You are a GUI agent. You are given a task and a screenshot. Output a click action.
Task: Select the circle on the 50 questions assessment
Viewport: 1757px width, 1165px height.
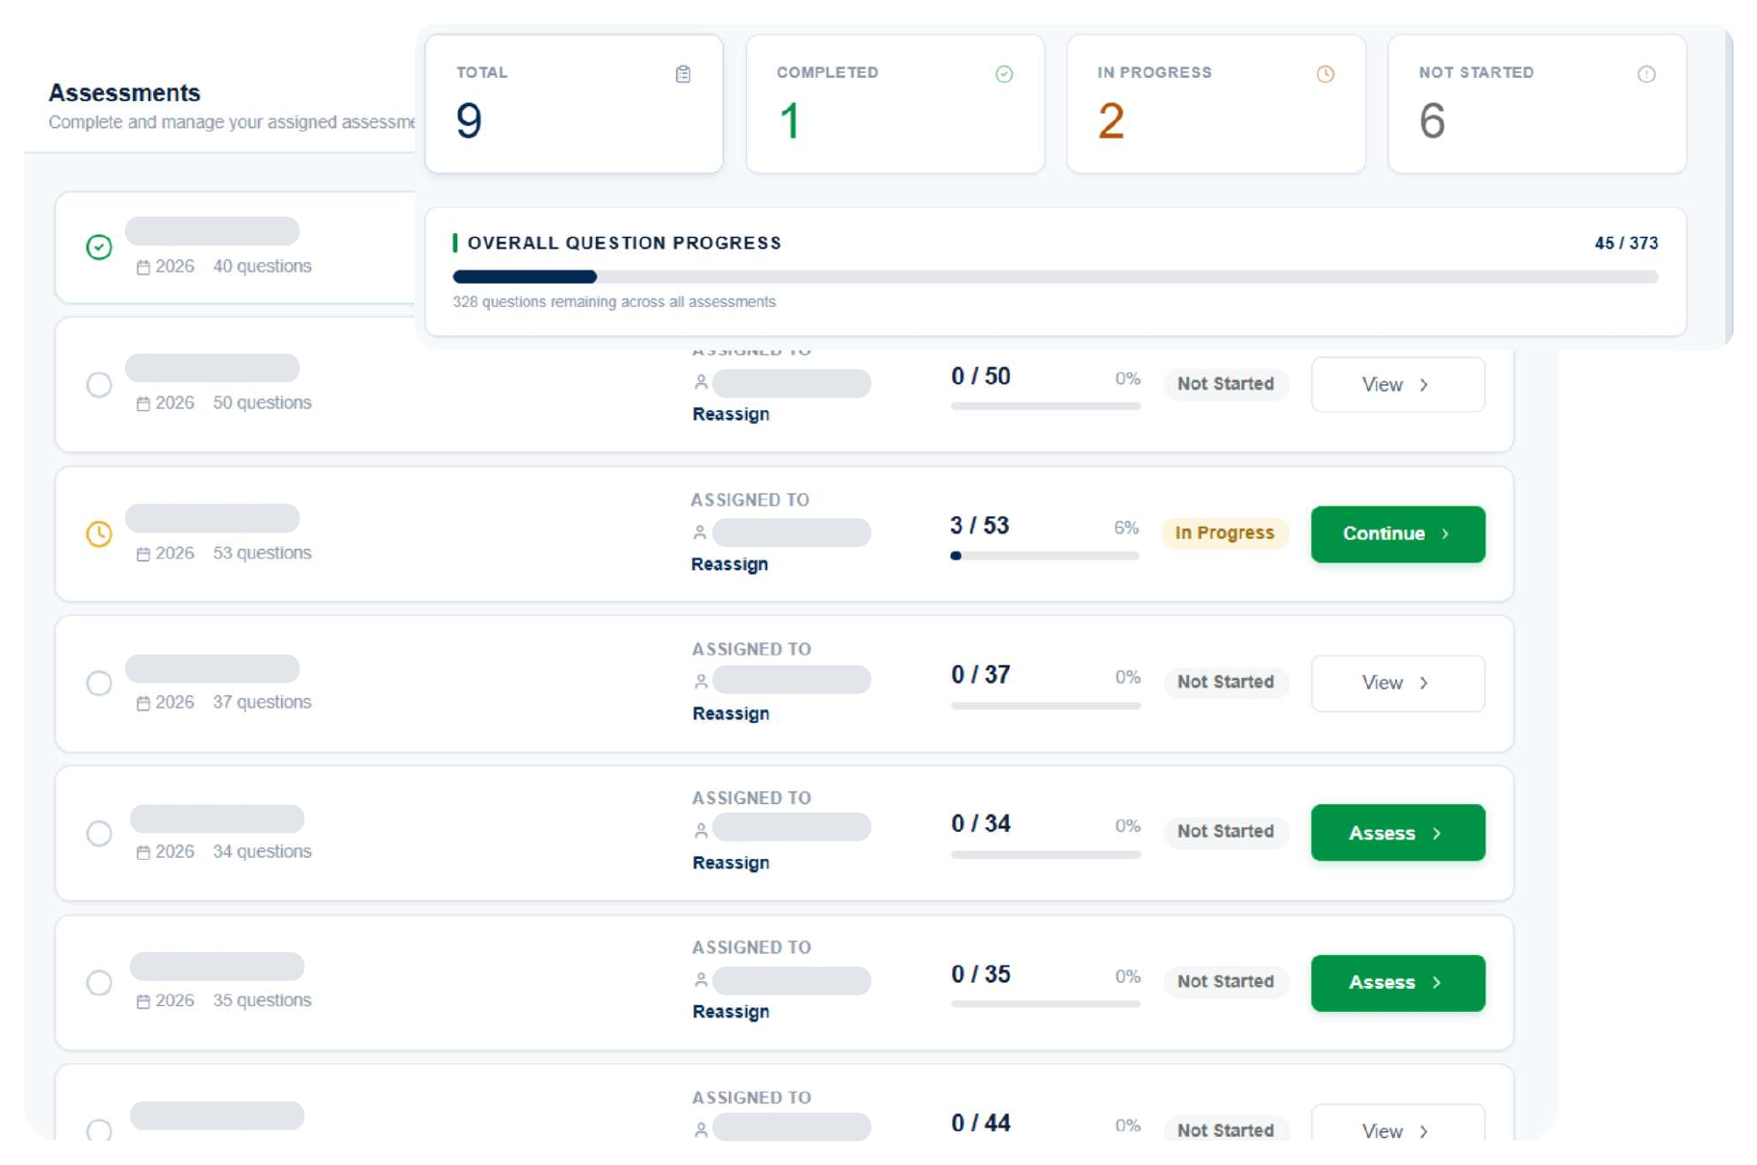[x=99, y=384]
